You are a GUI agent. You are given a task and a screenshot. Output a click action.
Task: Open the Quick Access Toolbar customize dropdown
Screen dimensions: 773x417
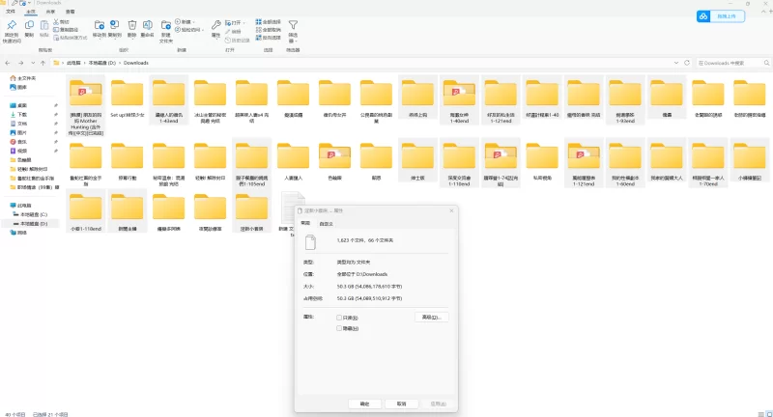30,3
